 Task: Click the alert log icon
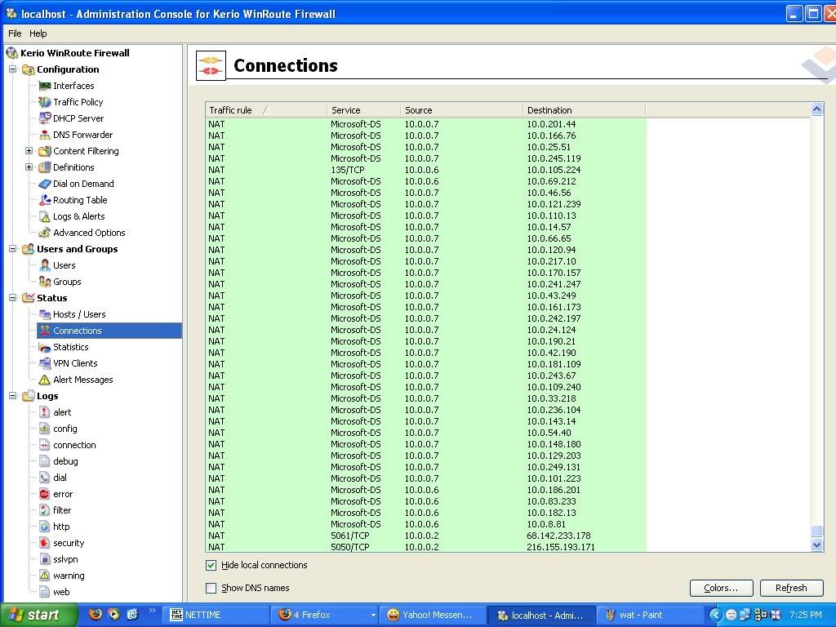45,412
